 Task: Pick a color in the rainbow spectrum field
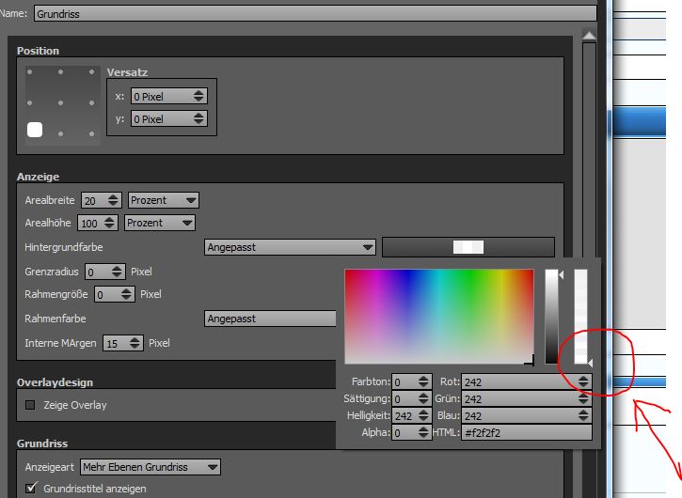(x=438, y=316)
